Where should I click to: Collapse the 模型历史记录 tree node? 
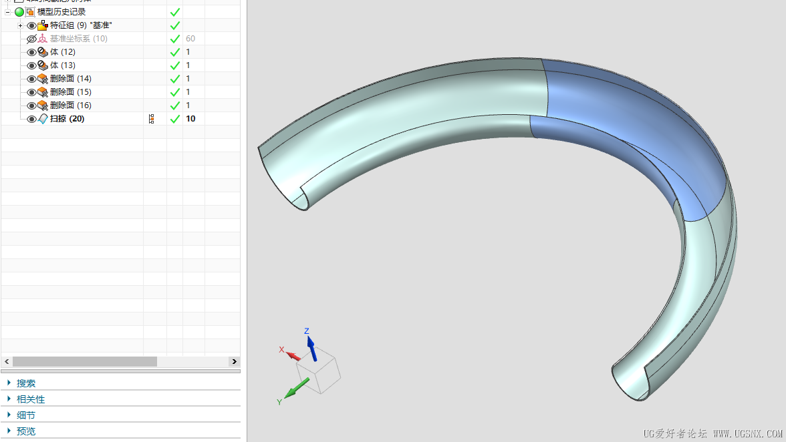click(7, 11)
